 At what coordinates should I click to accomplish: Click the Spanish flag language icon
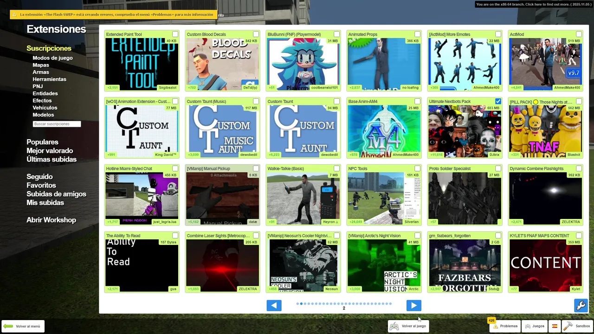(555, 326)
